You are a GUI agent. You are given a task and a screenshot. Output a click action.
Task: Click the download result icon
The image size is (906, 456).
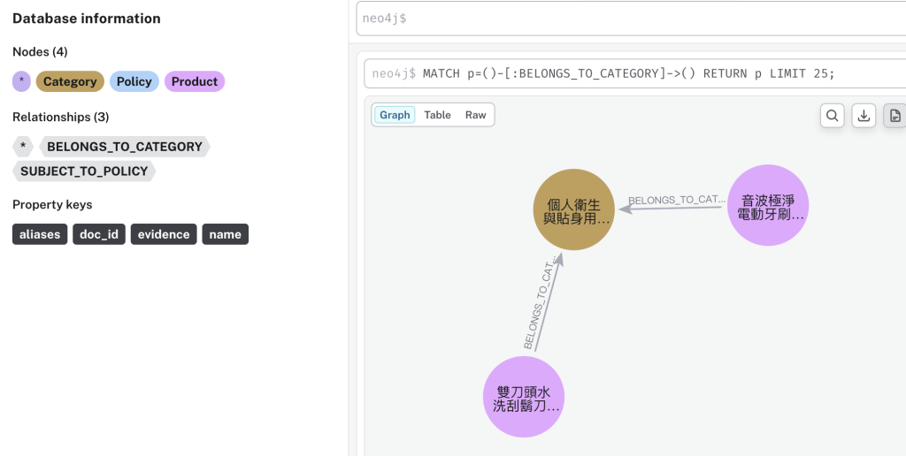click(x=864, y=116)
